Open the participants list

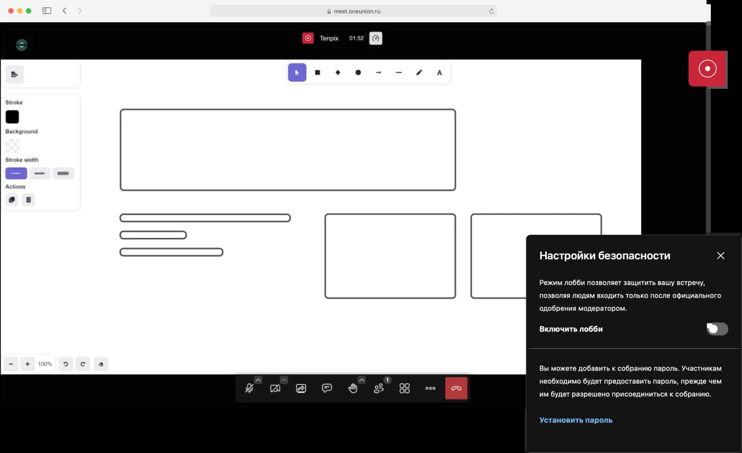pos(379,389)
